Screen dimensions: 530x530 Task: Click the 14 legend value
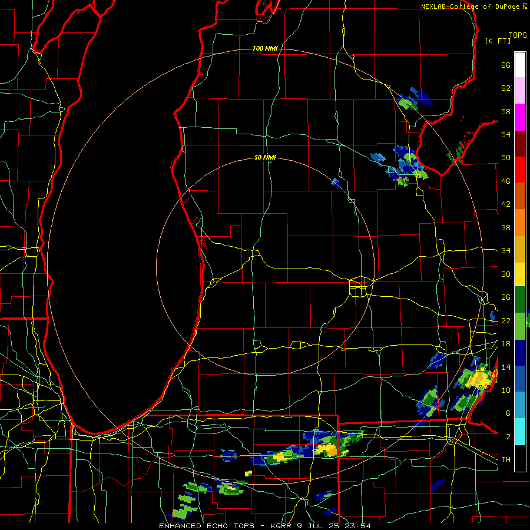tap(506, 367)
